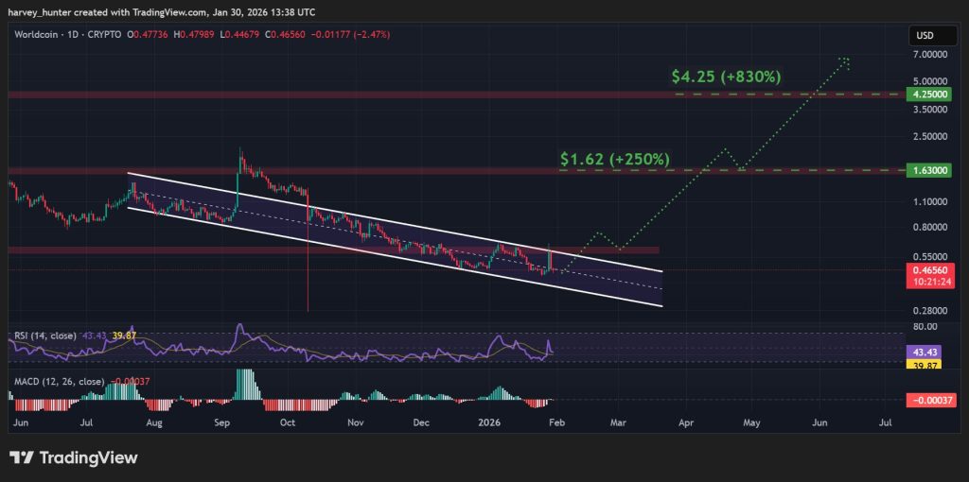Image resolution: width=969 pixels, height=482 pixels.
Task: Click the $4.25 (+830%) annotation text
Action: (727, 77)
